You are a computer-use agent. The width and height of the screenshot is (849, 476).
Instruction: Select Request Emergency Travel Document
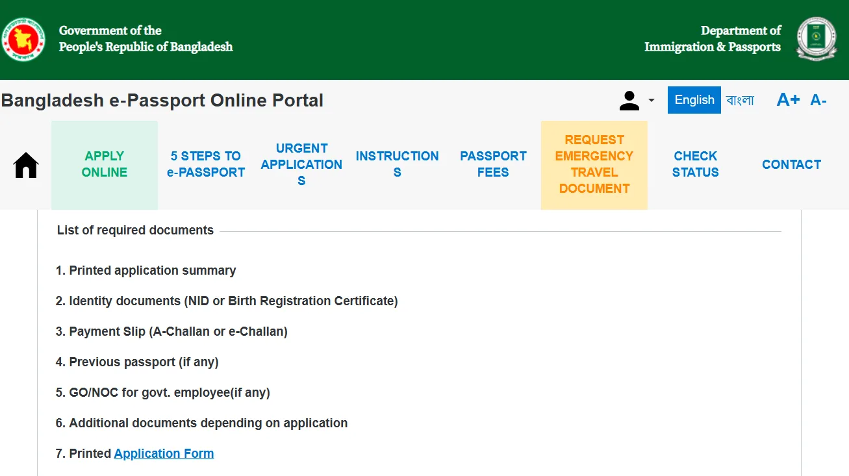coord(594,164)
